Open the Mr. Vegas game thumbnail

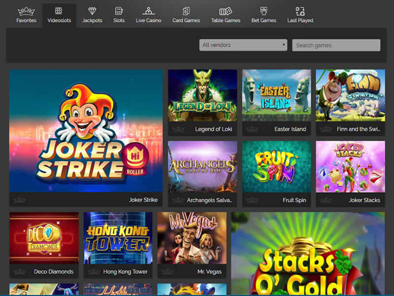192,238
